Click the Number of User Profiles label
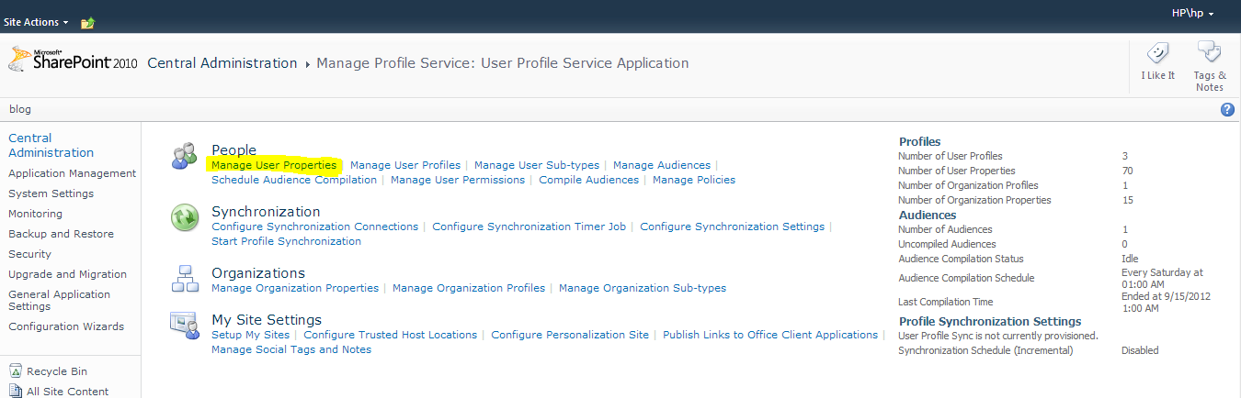Viewport: 1241px width, 398px height. click(x=951, y=156)
